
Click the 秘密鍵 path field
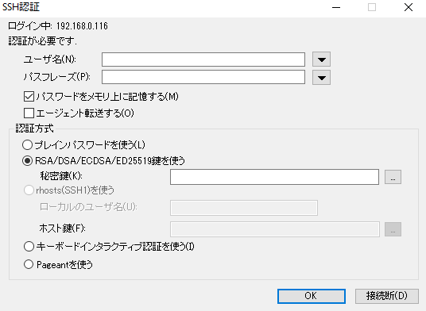(274, 177)
